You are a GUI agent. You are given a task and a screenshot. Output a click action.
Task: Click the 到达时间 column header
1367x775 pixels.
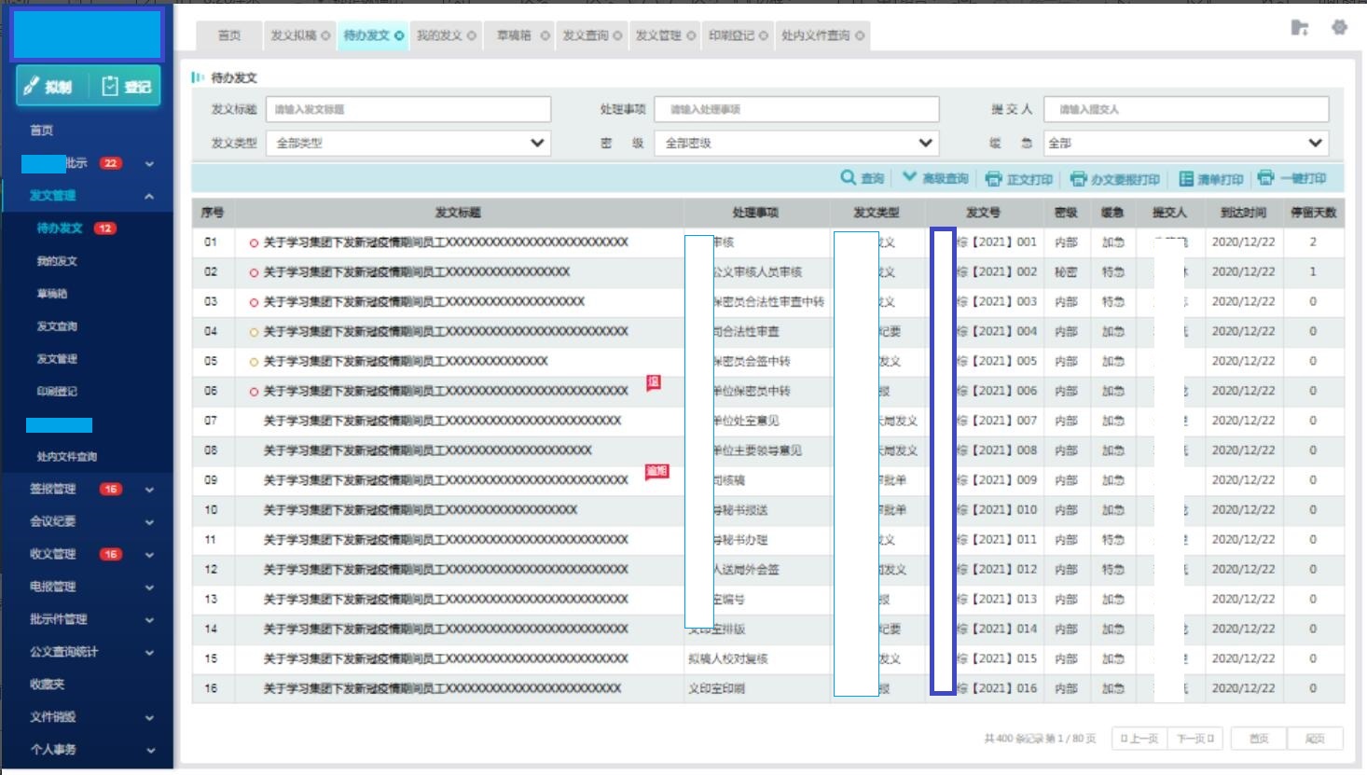1243,213
